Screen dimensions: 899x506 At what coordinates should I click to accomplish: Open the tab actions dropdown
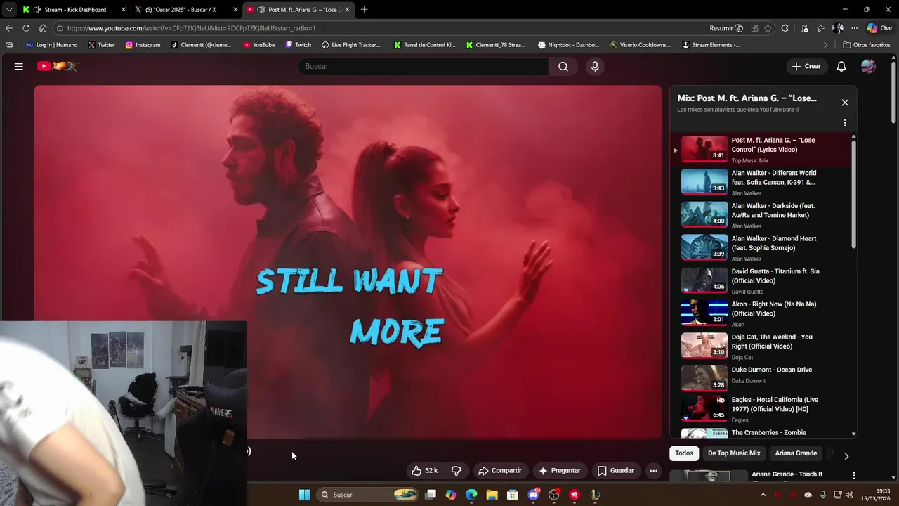click(8, 10)
